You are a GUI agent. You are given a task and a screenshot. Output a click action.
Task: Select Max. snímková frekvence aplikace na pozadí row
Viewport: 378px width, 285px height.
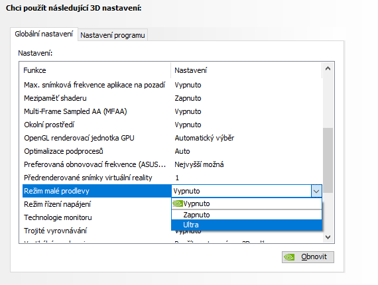click(172, 85)
